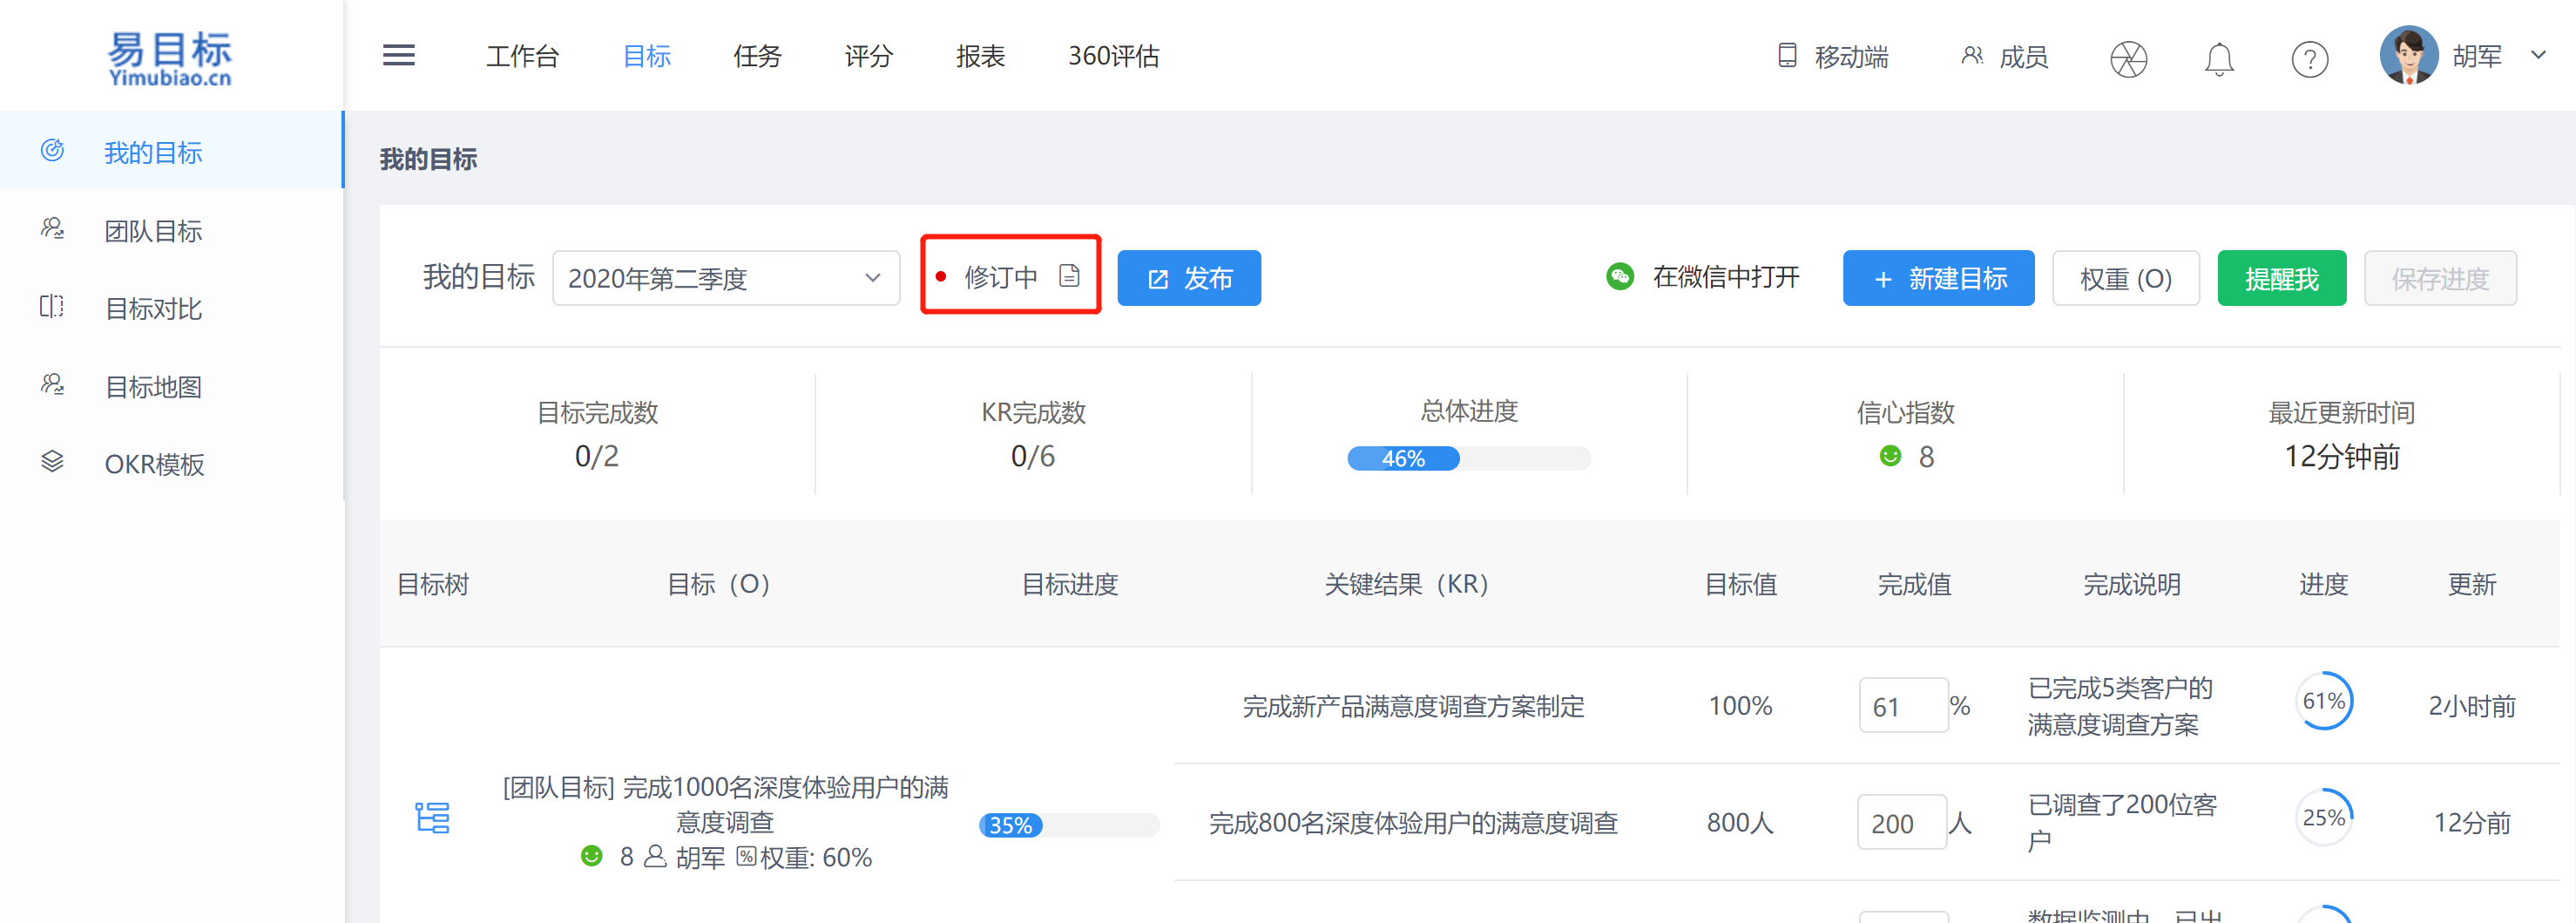This screenshot has width=2576, height=923.
Task: Open the 报表 tab
Action: click(980, 56)
